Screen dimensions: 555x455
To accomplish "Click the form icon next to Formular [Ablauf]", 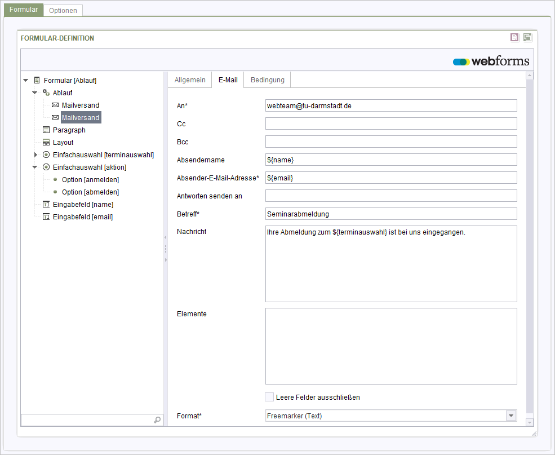I will tap(37, 80).
